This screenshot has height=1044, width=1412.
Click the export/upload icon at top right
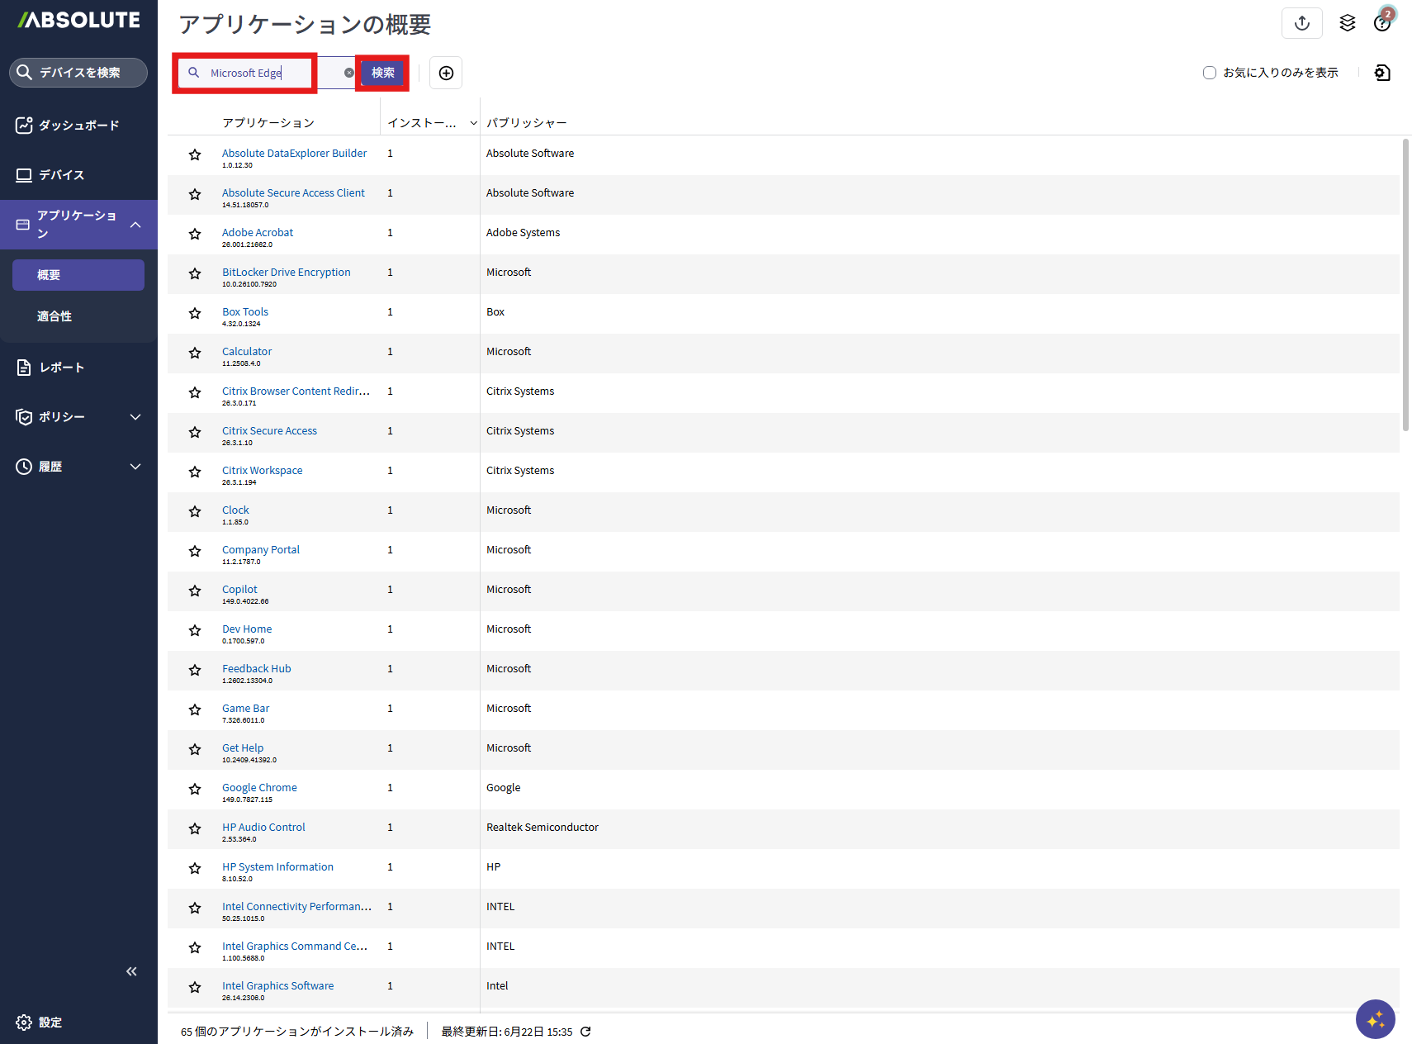[1302, 23]
